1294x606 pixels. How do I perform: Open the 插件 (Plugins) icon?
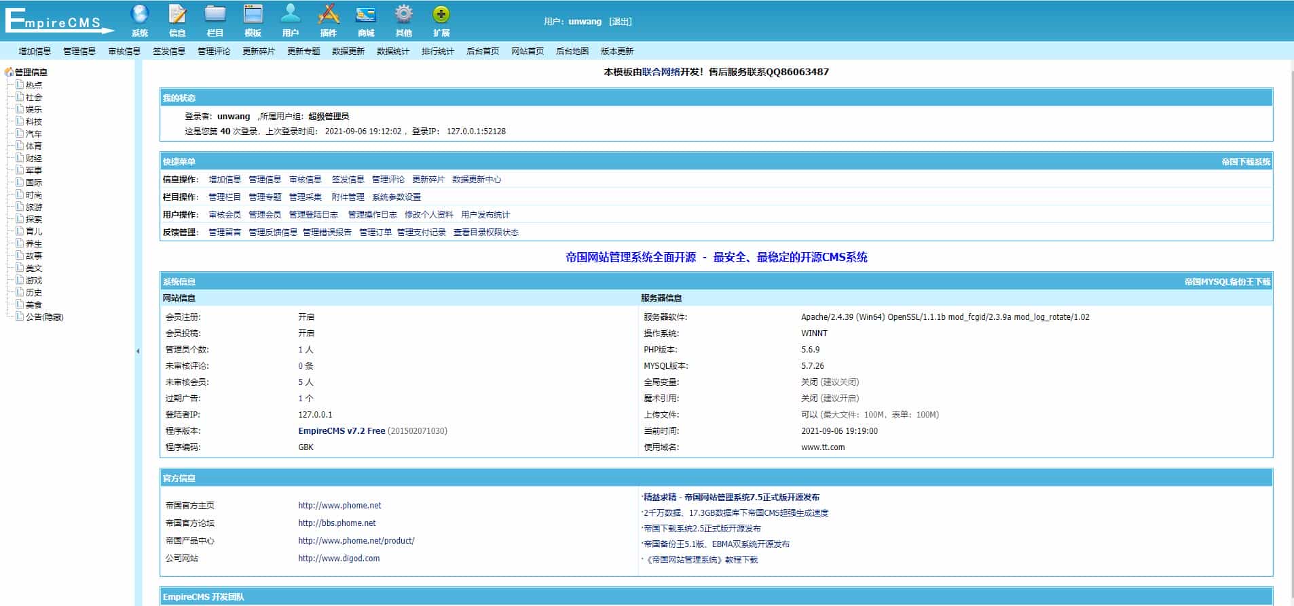[329, 14]
